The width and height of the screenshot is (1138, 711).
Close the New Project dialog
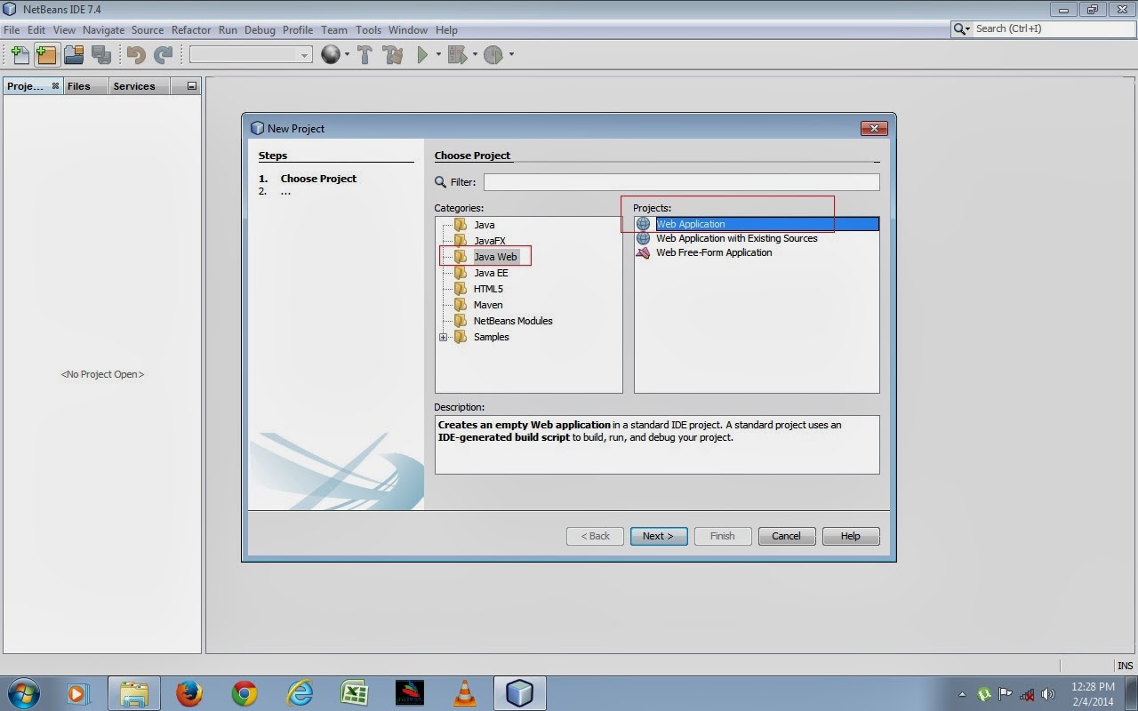(x=874, y=128)
